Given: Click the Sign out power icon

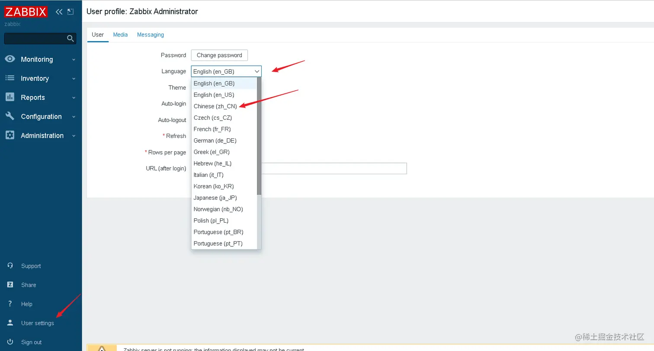Looking at the screenshot, I should coord(10,342).
